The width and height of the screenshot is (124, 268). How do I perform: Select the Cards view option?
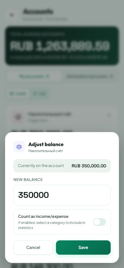coord(18,94)
